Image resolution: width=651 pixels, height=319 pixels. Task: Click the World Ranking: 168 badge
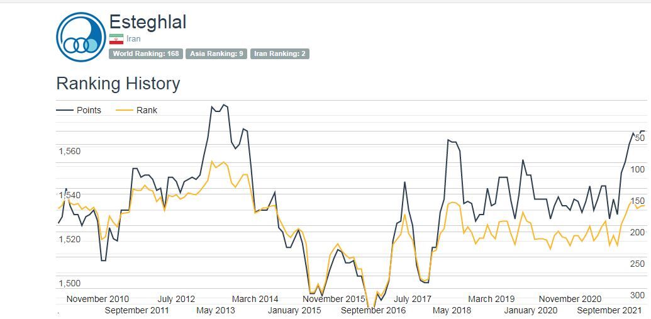[146, 54]
